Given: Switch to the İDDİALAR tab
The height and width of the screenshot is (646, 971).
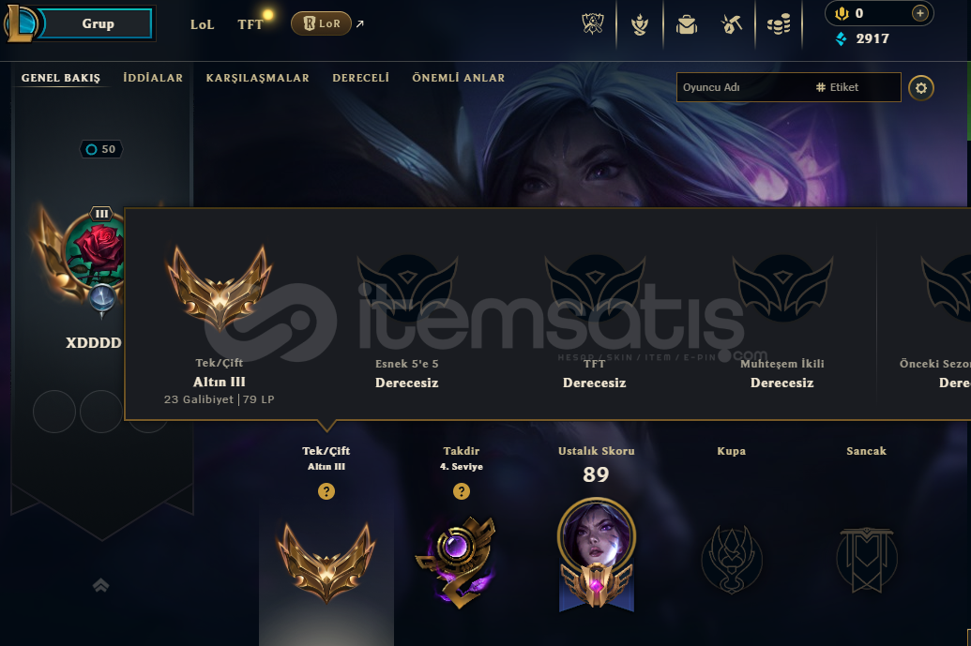Looking at the screenshot, I should click(x=153, y=78).
